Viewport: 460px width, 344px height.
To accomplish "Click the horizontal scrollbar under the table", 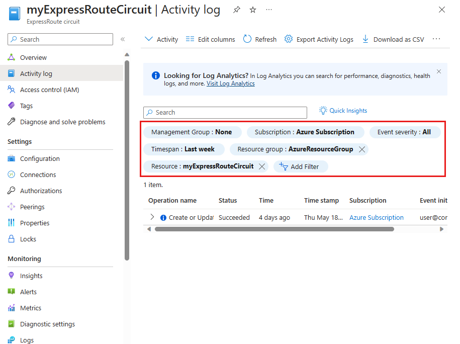I will 274,229.
